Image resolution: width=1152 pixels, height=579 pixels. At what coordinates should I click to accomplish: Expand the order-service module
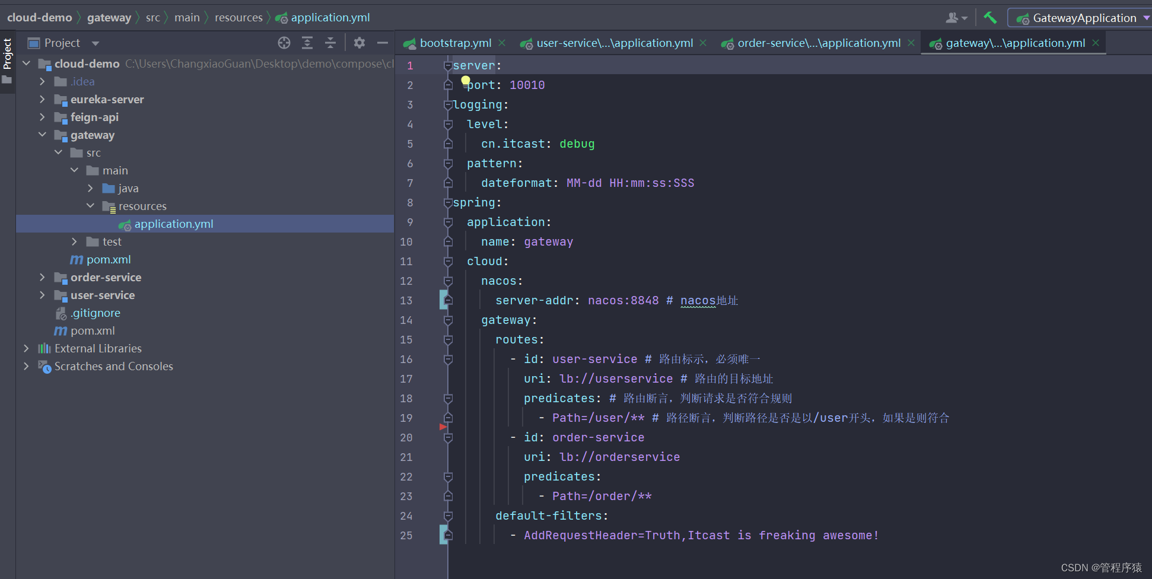42,277
